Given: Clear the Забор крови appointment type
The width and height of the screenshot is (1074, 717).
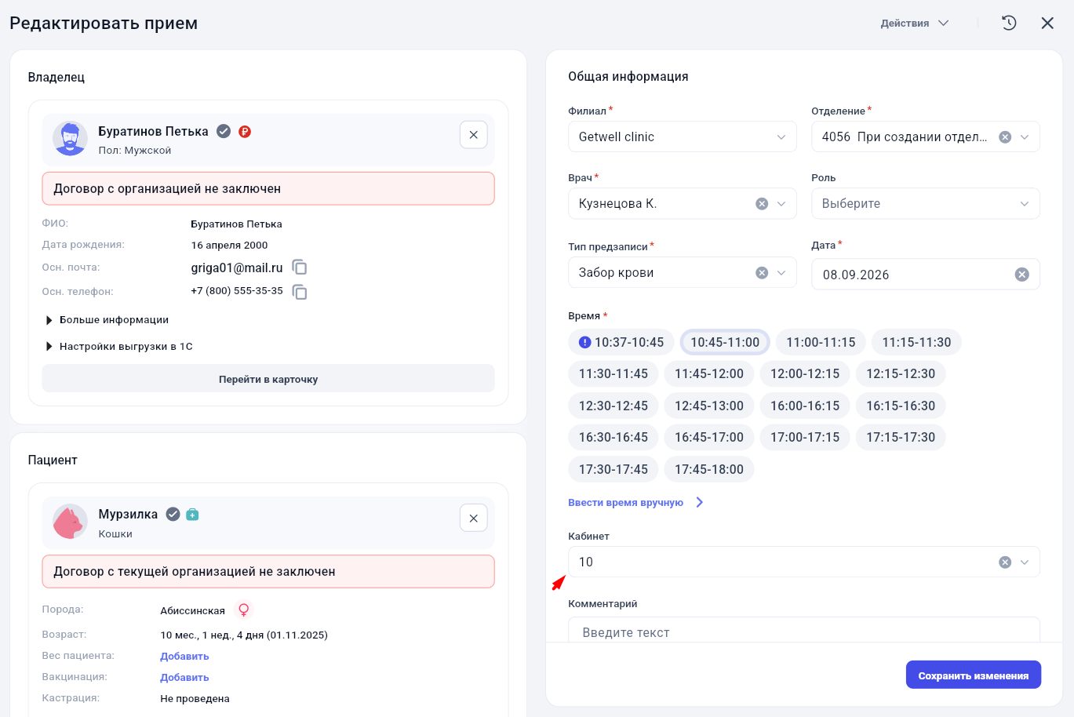Looking at the screenshot, I should click(761, 273).
